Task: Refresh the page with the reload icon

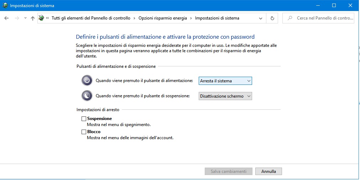Action: pos(272,18)
